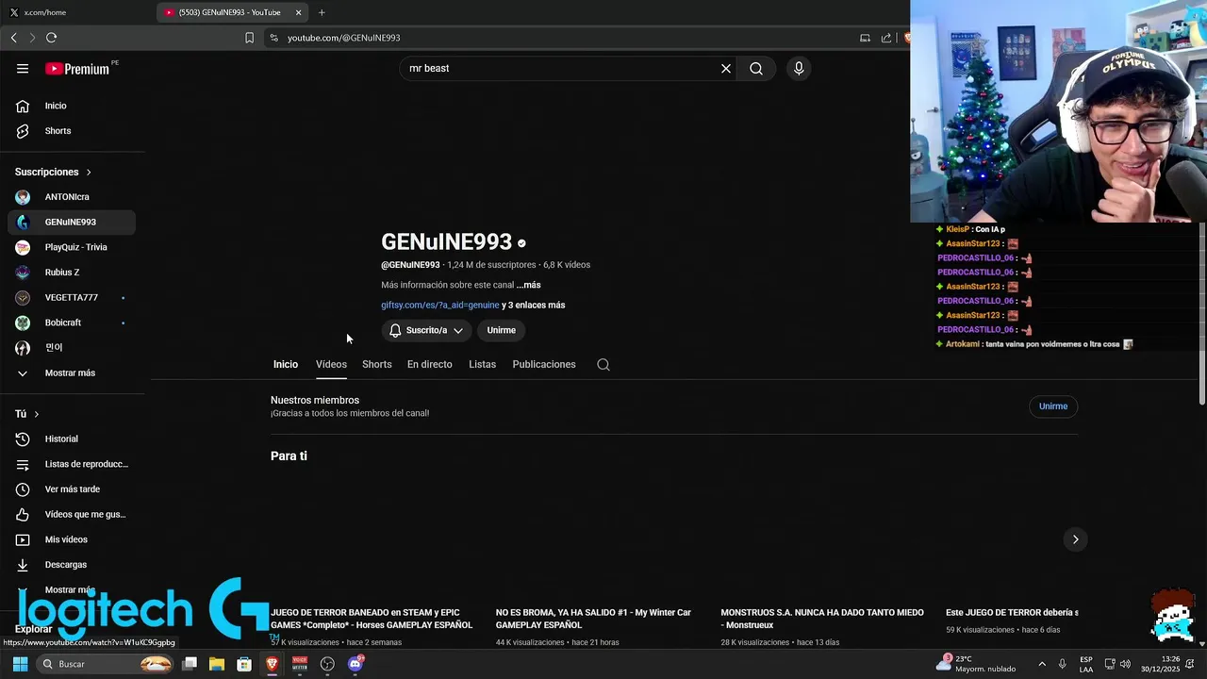Viewport: 1207px width, 679px height.
Task: Start voice search with the microphone icon
Action: (x=799, y=69)
